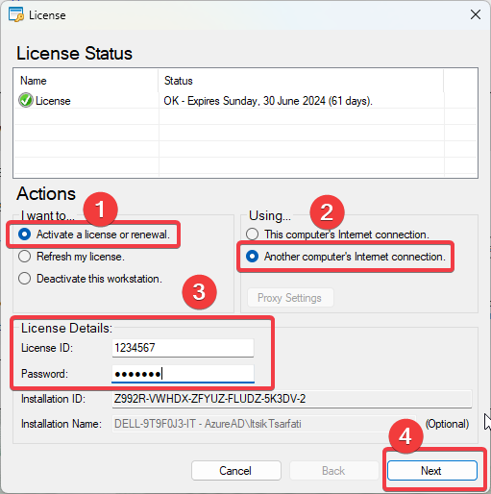Screen dimensions: 491x494
Task: Click into the Password field
Action: point(183,374)
